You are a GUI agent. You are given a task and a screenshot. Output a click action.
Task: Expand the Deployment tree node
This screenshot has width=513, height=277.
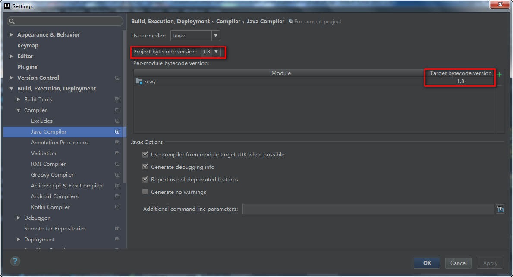tap(18, 240)
